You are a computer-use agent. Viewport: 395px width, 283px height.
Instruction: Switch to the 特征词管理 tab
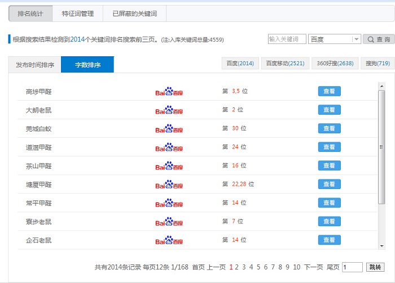(x=78, y=14)
